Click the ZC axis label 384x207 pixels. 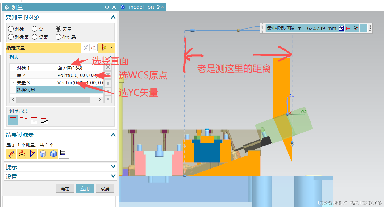click(292, 95)
